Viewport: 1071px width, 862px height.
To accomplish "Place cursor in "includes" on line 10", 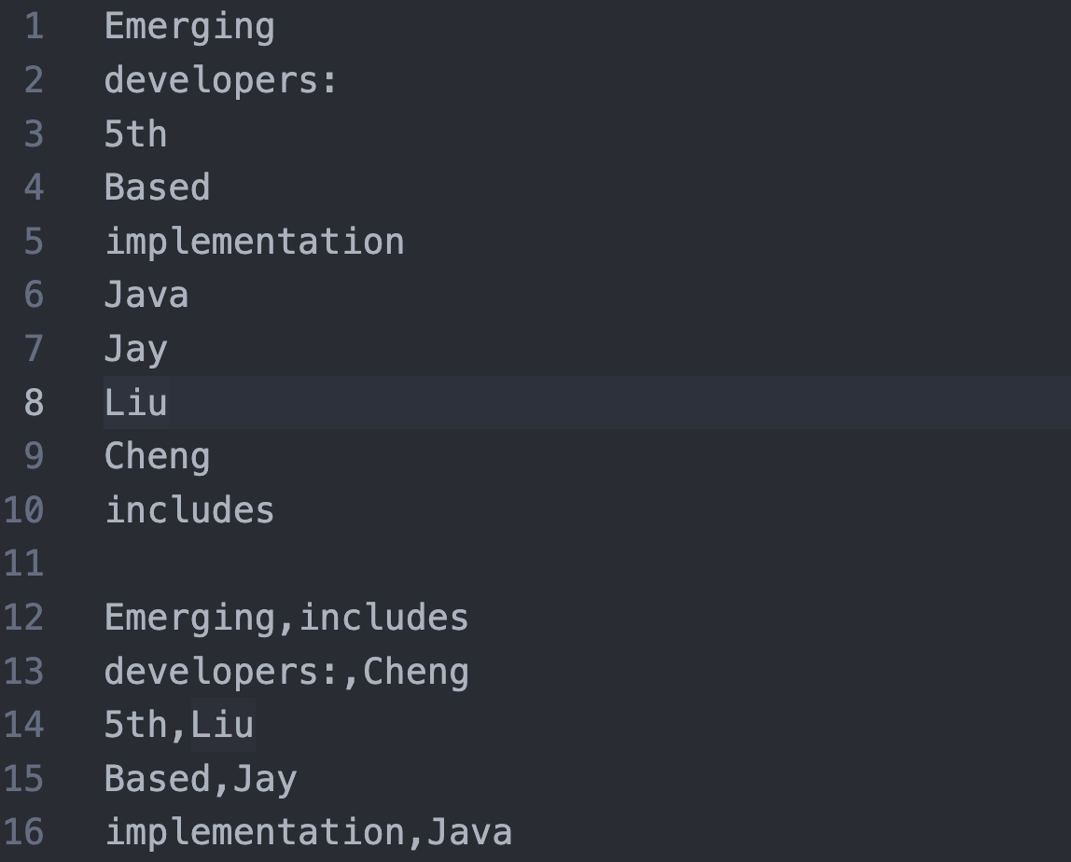I will coord(189,510).
